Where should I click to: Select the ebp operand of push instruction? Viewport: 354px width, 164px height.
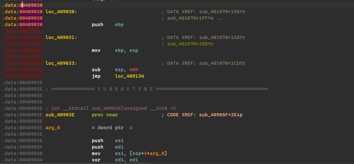click(119, 24)
